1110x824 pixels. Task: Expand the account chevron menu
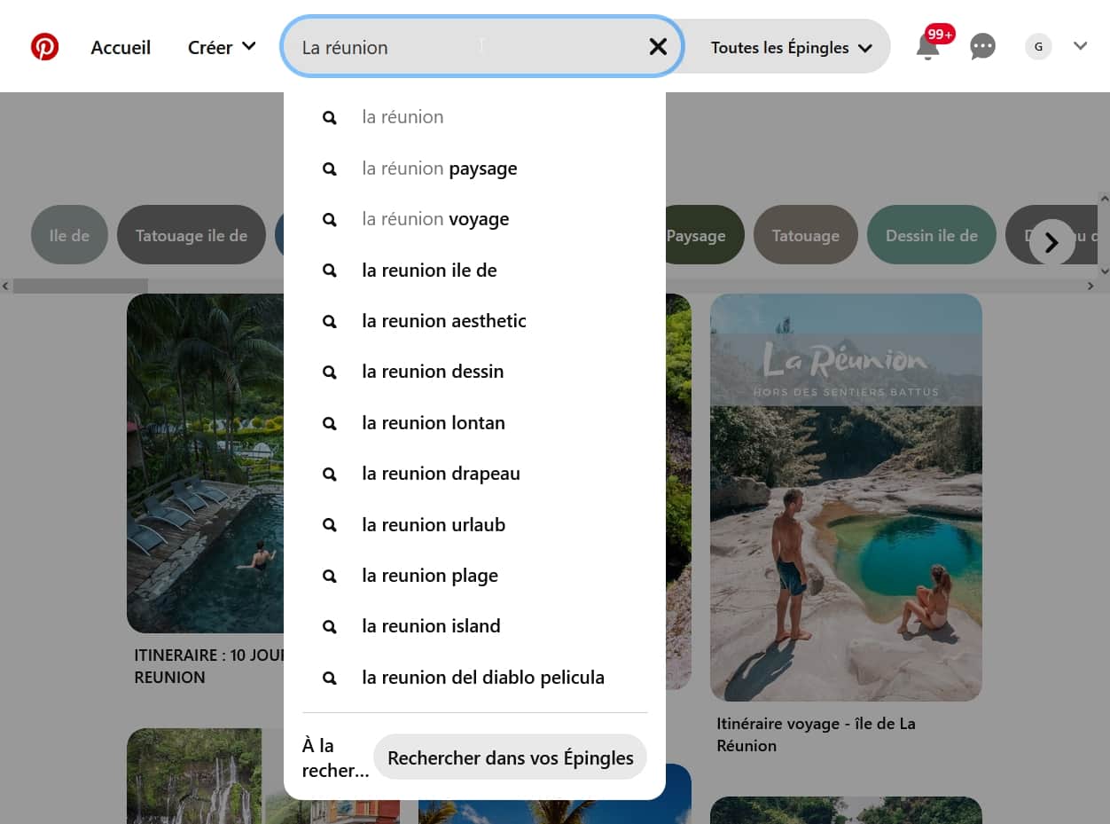point(1080,46)
